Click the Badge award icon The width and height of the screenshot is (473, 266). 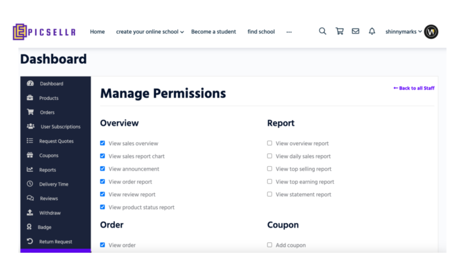29,227
